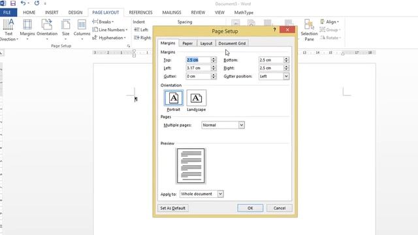Screen dimensions: 418x235
Task: Open the Page Setup dialog launcher
Action: (129, 46)
